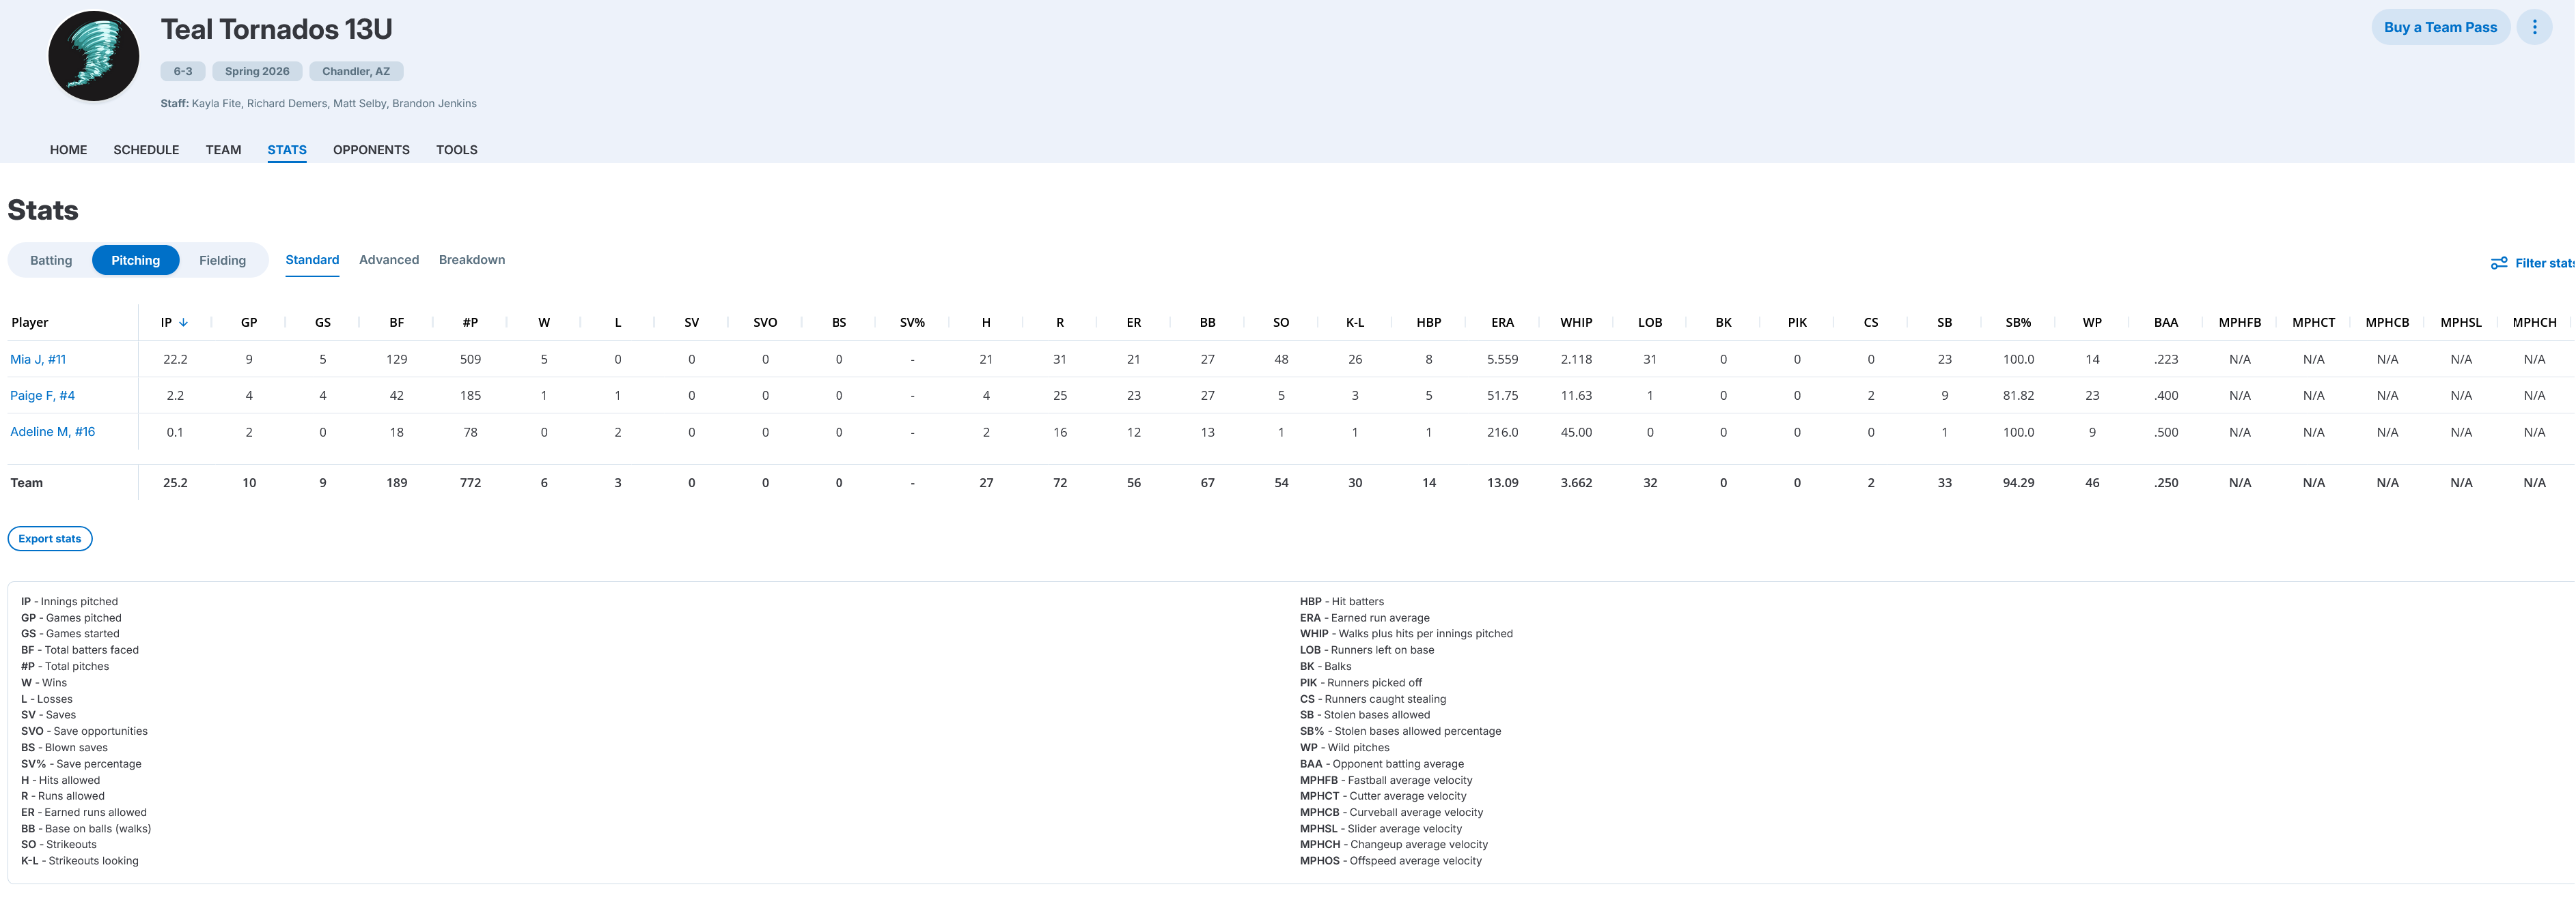This screenshot has width=2576, height=919.
Task: Open Paige F, #4 player link
Action: pyautogui.click(x=42, y=396)
